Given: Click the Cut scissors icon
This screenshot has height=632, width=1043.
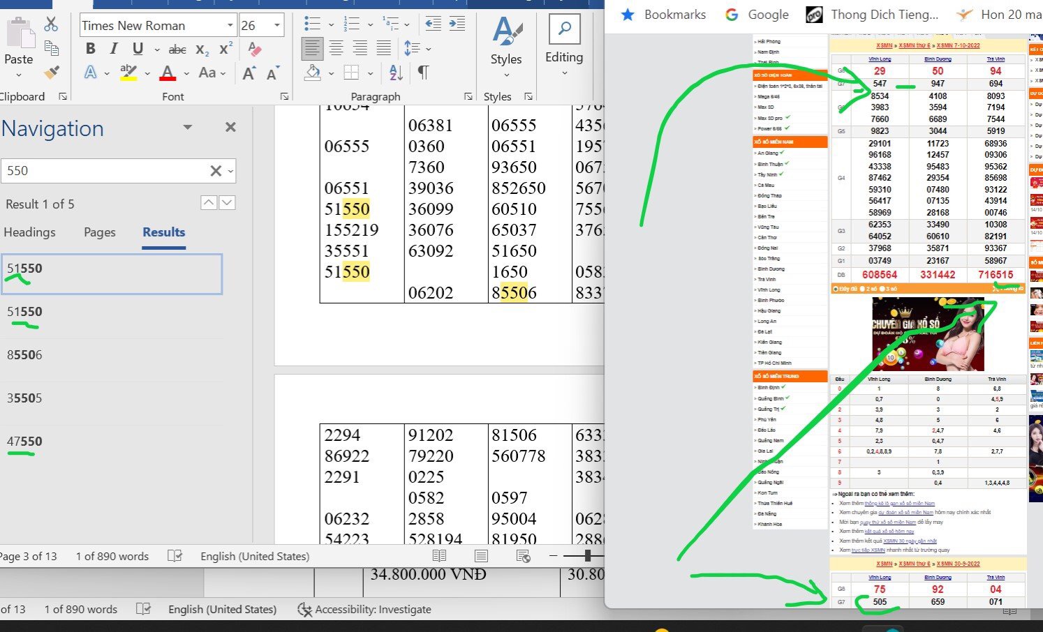Looking at the screenshot, I should (51, 24).
